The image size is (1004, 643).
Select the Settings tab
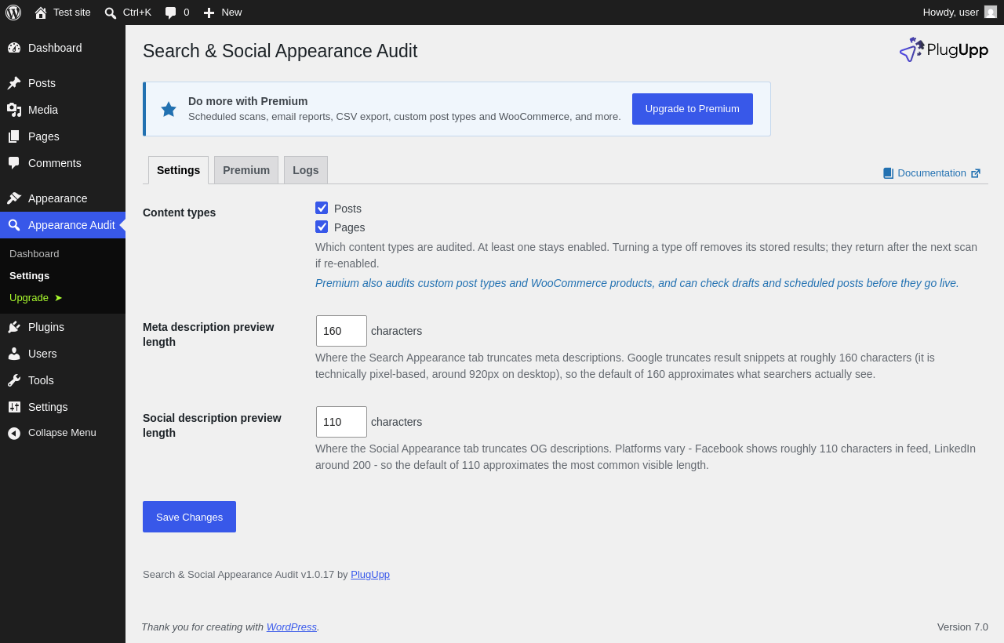click(x=178, y=170)
